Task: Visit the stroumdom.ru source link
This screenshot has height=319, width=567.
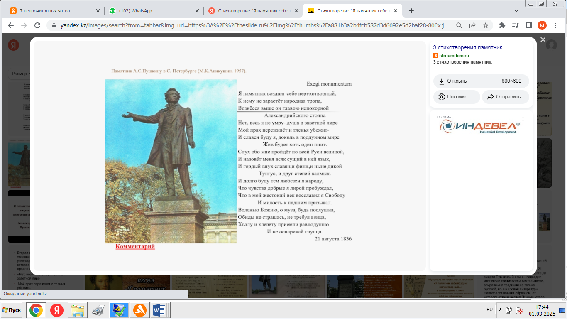Action: (x=454, y=56)
